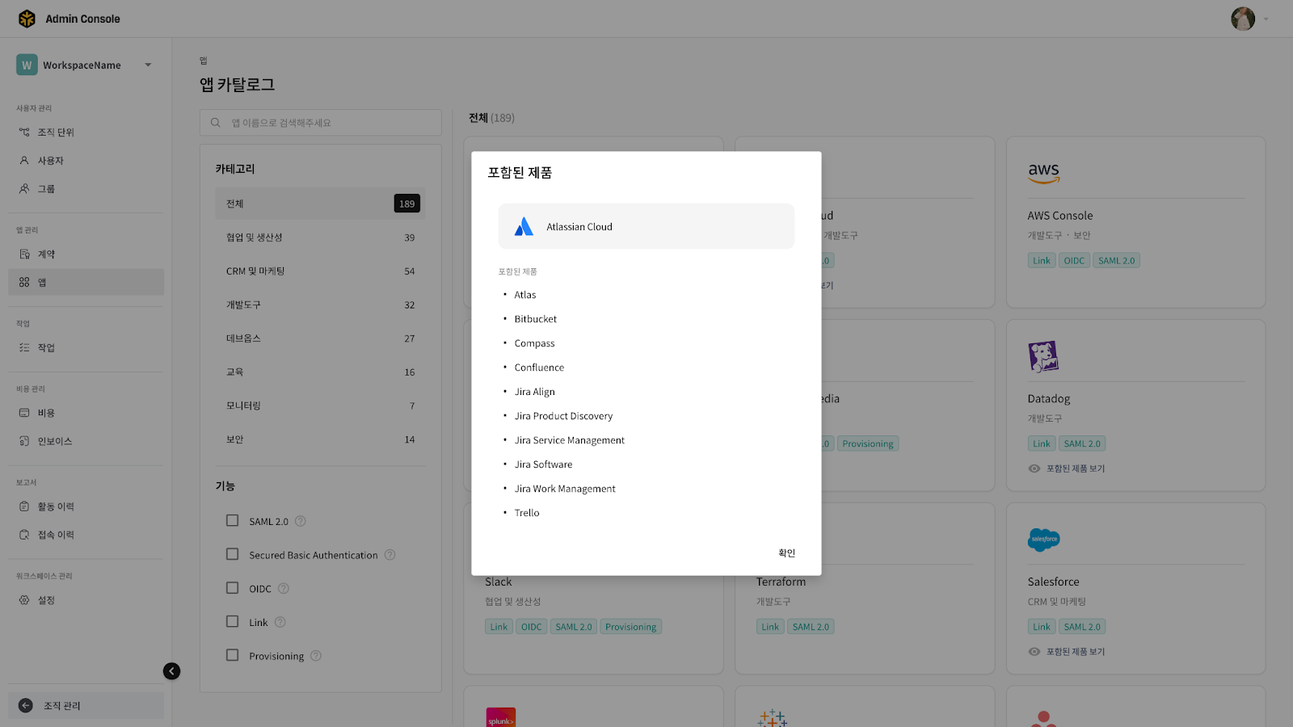Select the 보안 category
The image size is (1293, 727).
coord(320,439)
